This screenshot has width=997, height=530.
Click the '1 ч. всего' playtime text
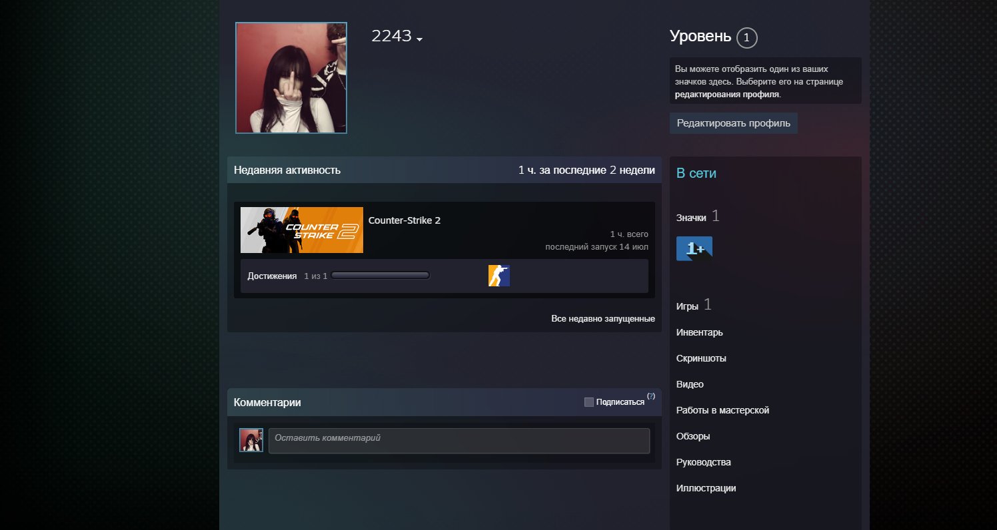click(x=629, y=234)
